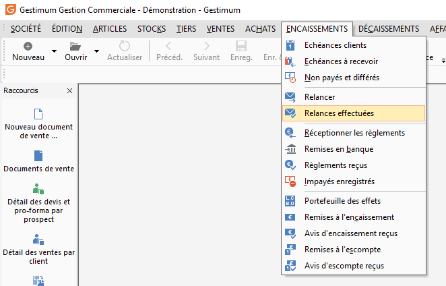Select Remises à l'escompte
This screenshot has height=286, width=446.
pos(354,250)
